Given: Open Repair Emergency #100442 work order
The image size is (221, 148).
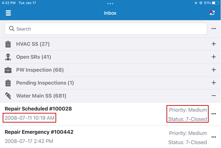Looking at the screenshot, I should [x=39, y=132].
